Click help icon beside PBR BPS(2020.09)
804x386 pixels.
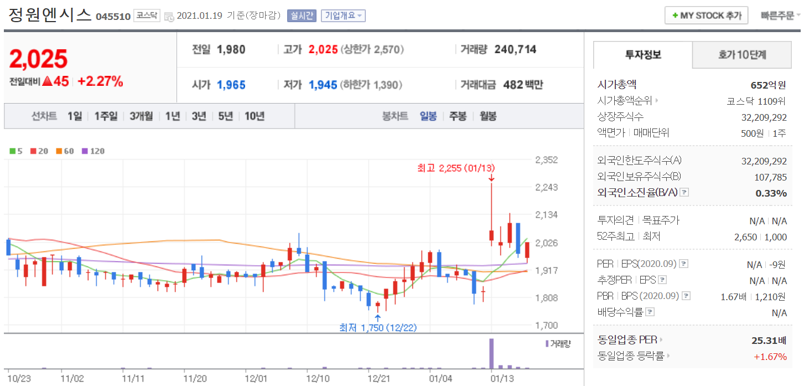686,296
